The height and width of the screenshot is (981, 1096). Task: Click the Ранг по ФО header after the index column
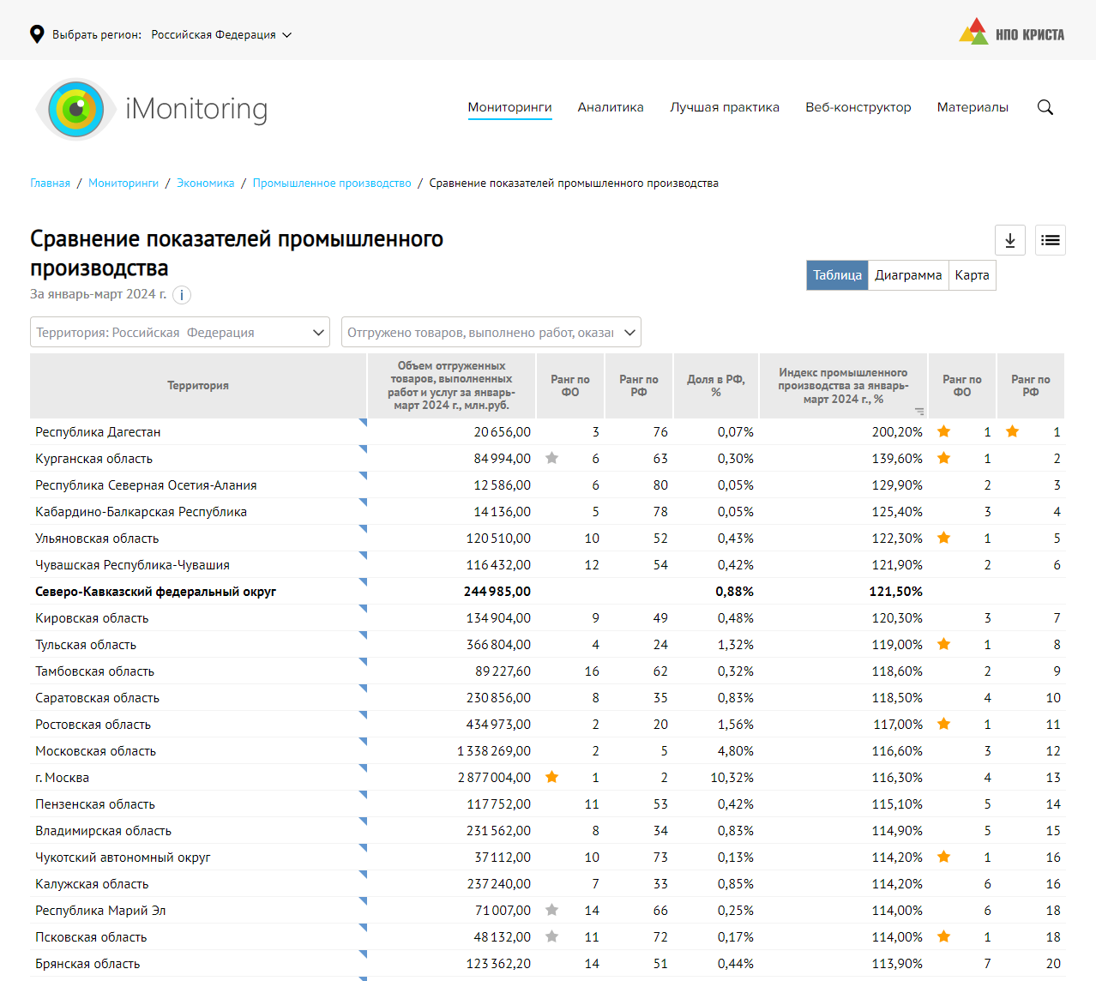point(962,386)
